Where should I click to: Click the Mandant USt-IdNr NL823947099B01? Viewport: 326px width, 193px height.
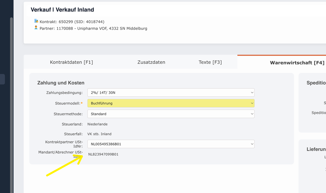[x=103, y=154]
